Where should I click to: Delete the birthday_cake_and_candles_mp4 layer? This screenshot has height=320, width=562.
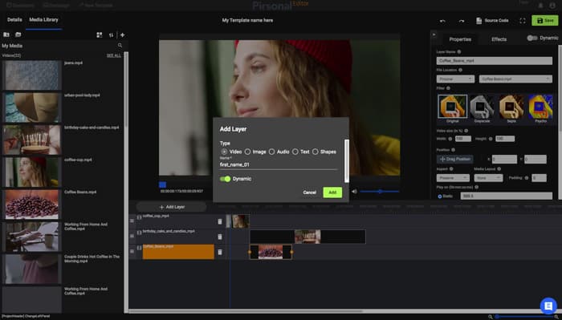[220, 237]
